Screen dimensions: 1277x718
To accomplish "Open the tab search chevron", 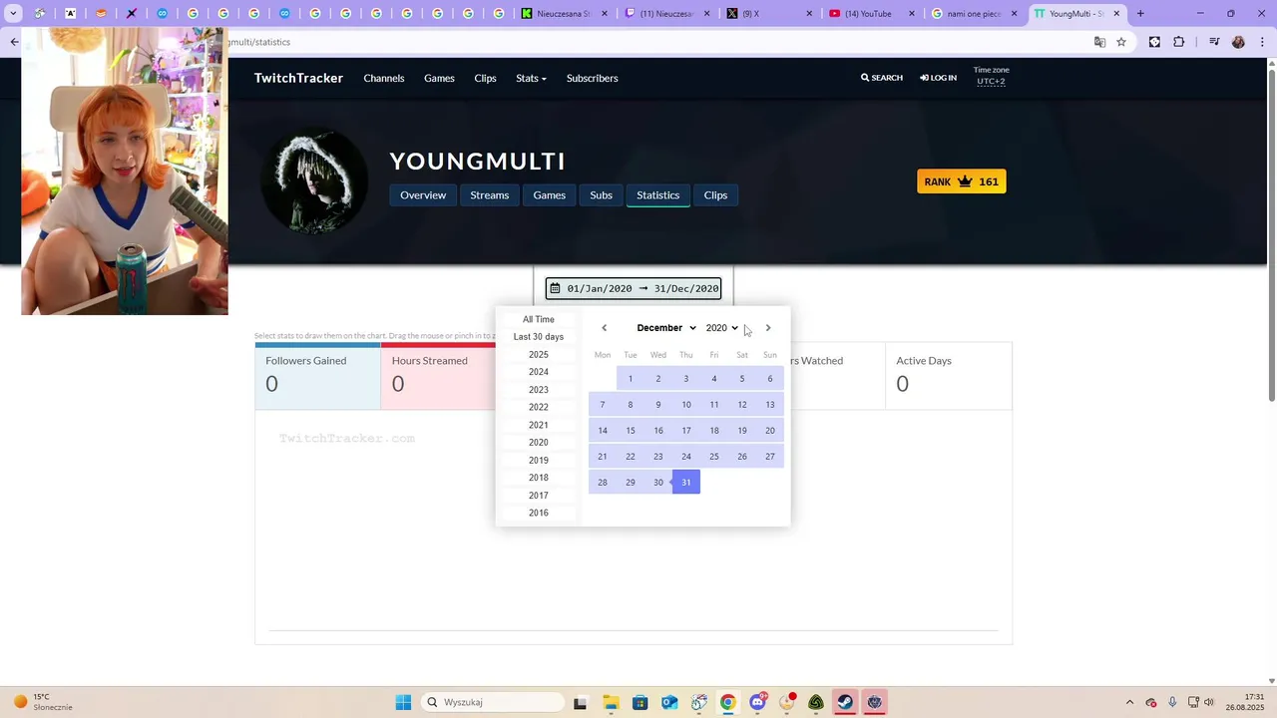I will 13,14.
